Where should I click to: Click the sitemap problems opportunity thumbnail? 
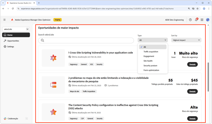[x=53, y=85]
